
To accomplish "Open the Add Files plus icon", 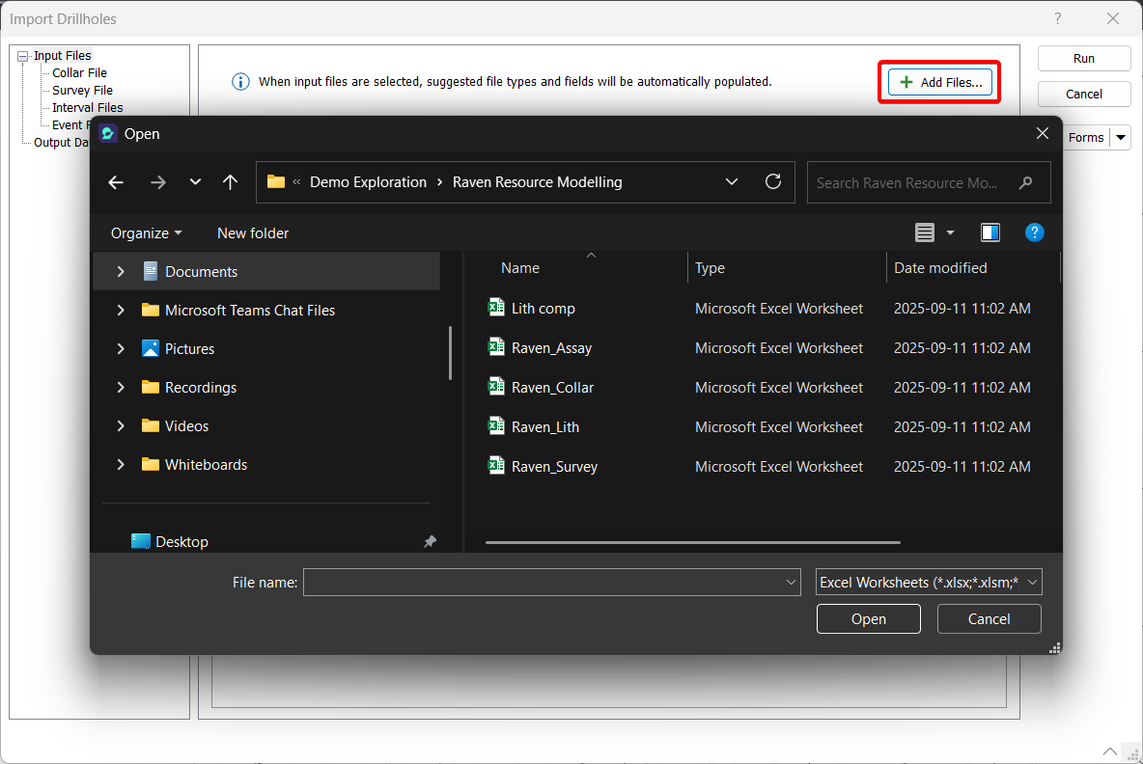I will click(x=906, y=81).
